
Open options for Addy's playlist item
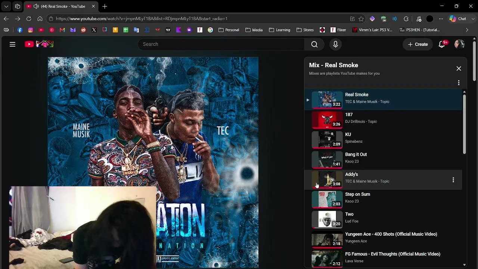pyautogui.click(x=453, y=180)
